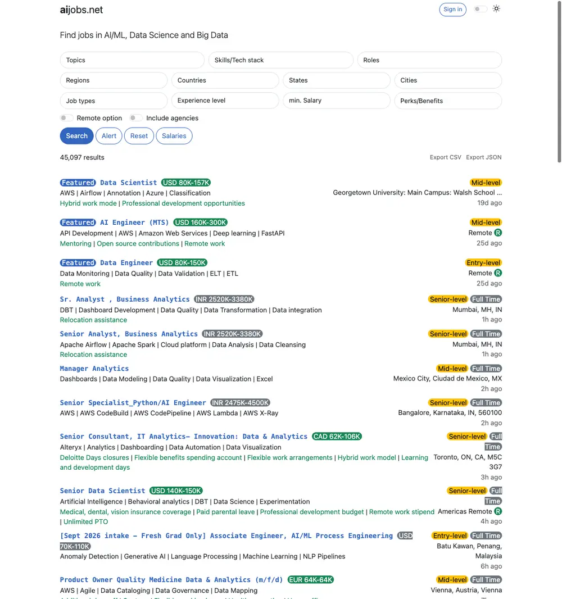Open Senior Specialist_Python/AI Engineer job
Screen dimensions: 562x599
(133, 403)
